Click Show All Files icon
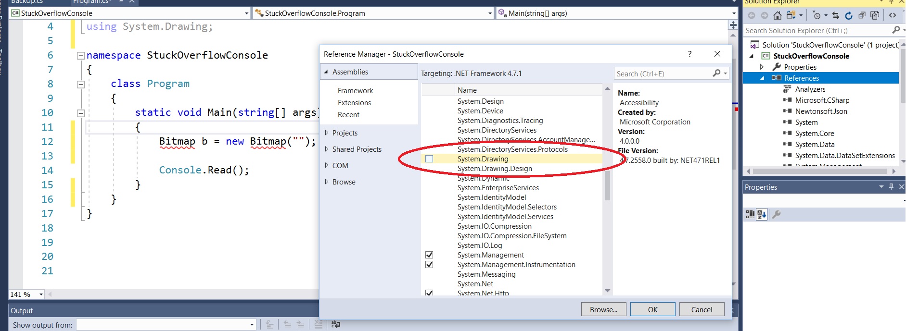 pos(875,15)
